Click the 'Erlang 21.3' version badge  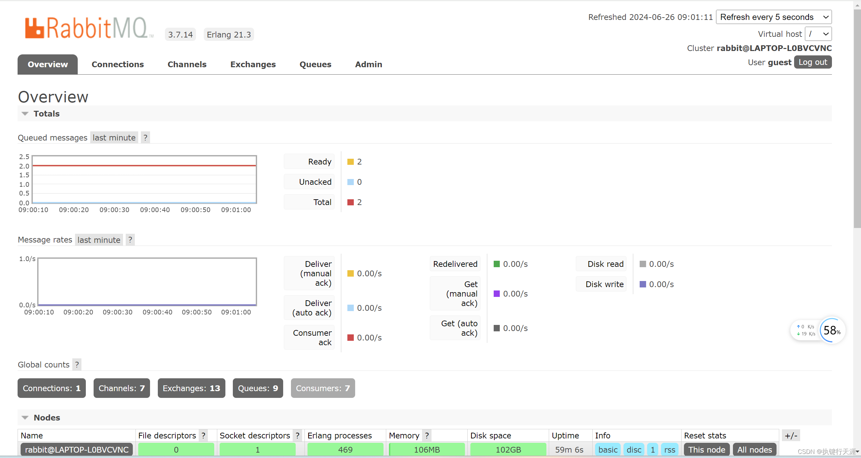coord(229,34)
